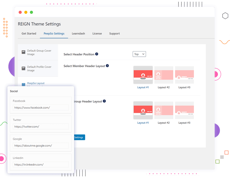
Task: Click the group header Layout #3 label
Action: click(x=184, y=123)
